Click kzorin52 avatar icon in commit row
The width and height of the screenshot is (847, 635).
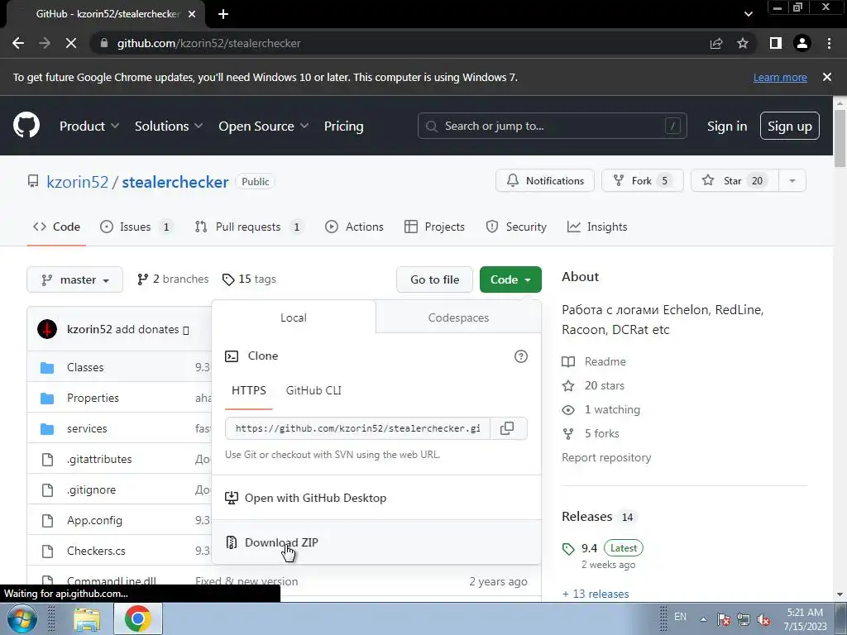[47, 329]
